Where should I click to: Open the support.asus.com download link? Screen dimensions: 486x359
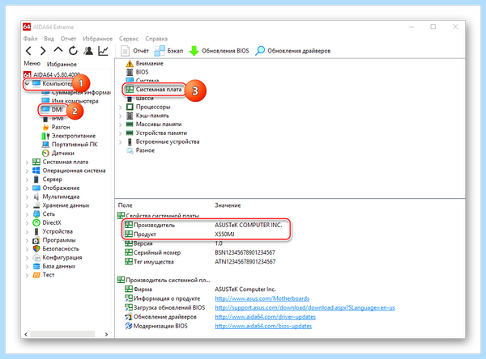pyautogui.click(x=305, y=307)
